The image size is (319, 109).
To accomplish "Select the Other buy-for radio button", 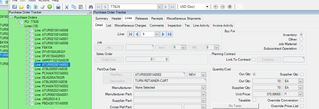I will (x=301, y=39).
